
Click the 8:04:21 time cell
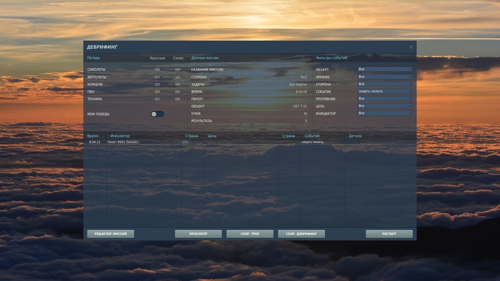[94, 142]
